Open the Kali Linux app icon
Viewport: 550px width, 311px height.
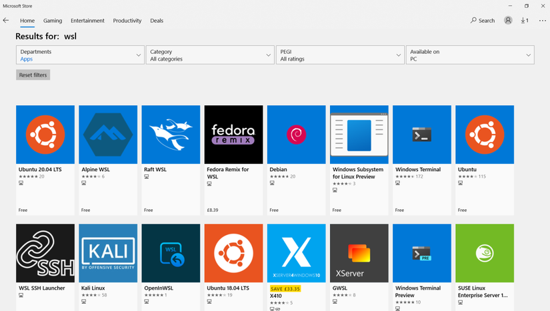click(x=108, y=253)
